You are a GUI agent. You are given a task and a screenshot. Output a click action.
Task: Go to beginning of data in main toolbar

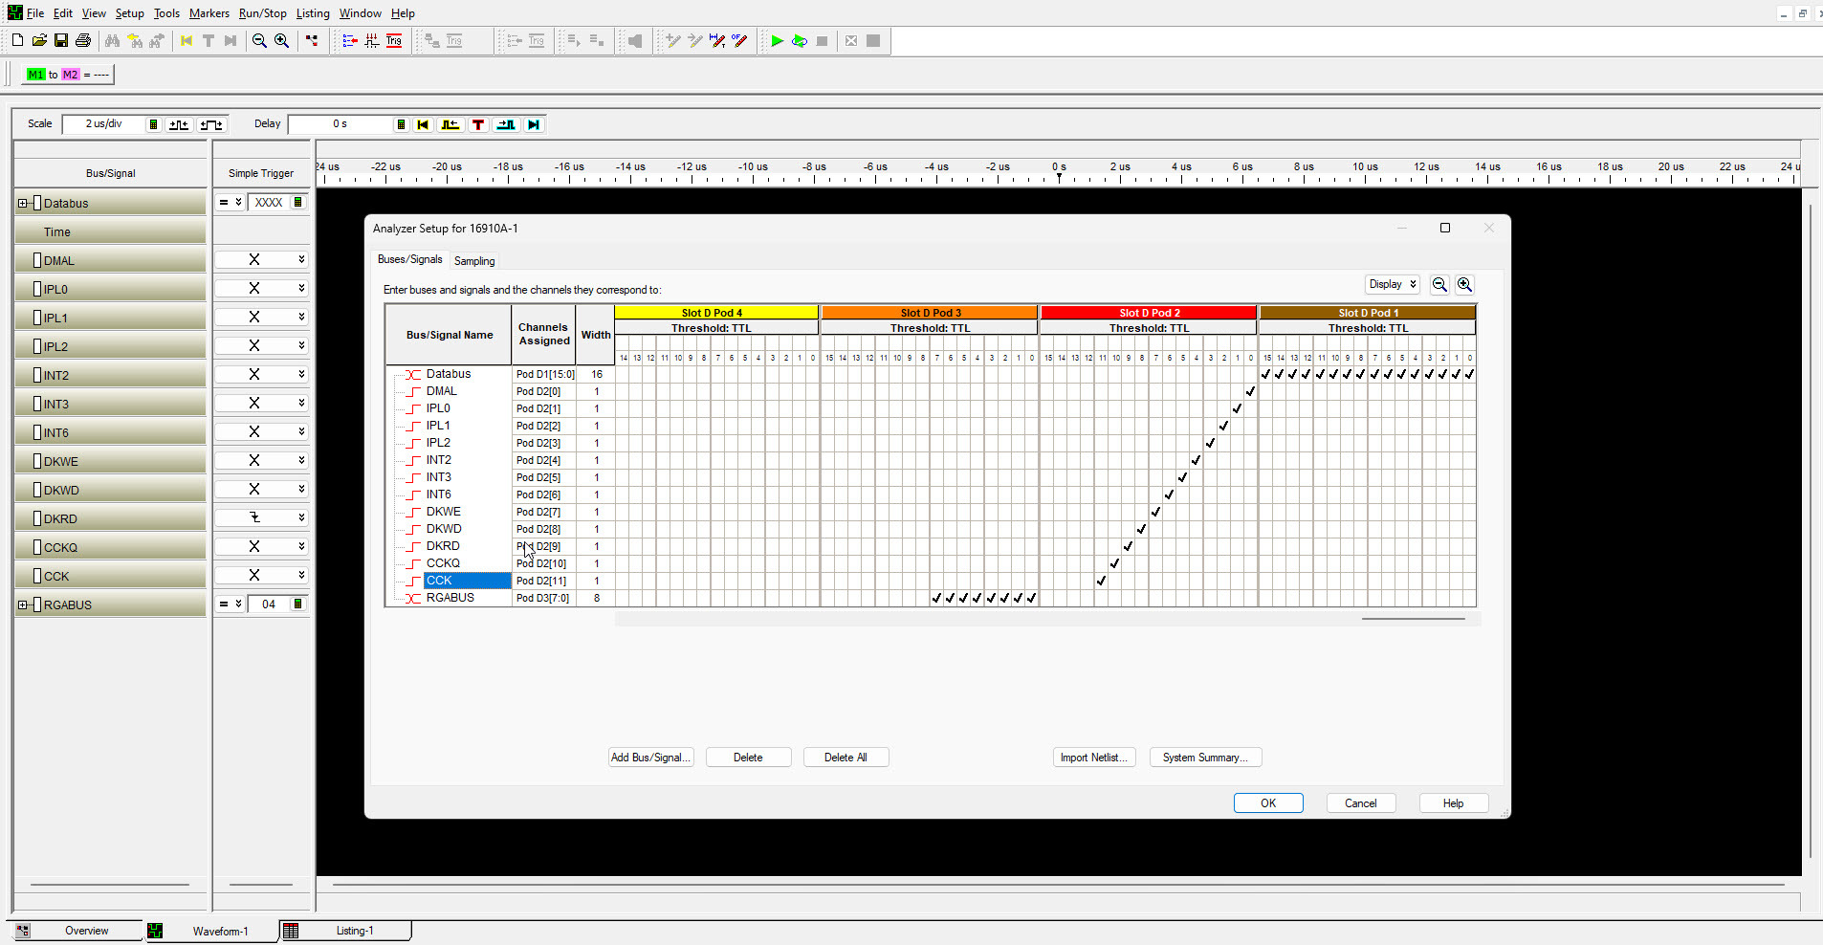tap(187, 40)
